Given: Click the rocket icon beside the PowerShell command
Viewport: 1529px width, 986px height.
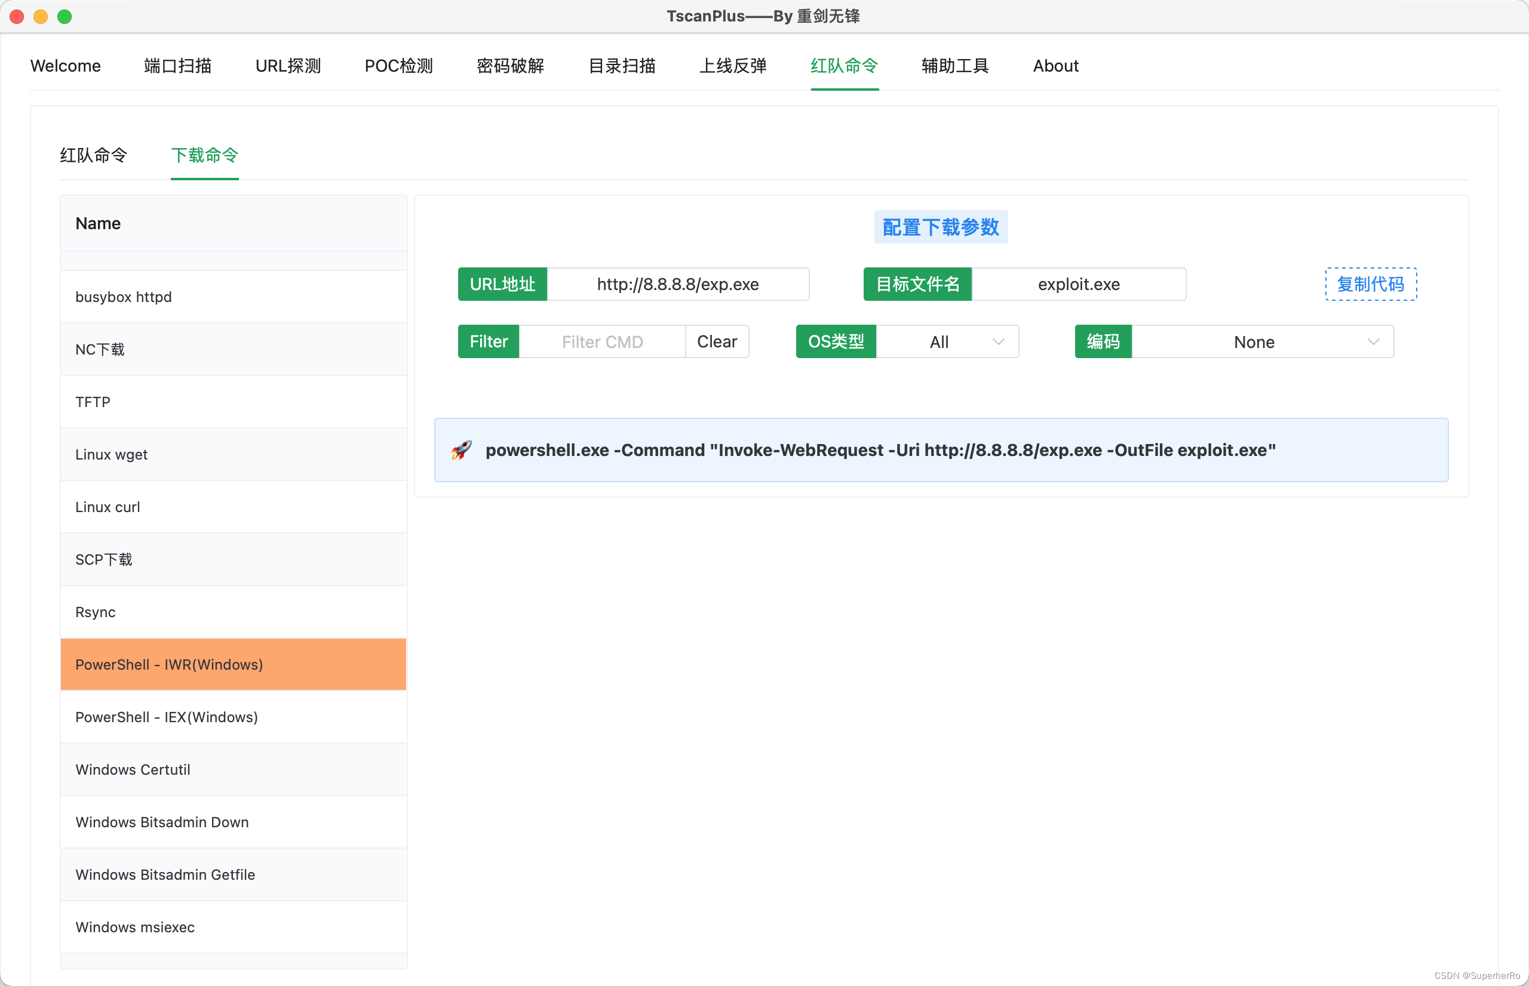Looking at the screenshot, I should click(x=460, y=450).
